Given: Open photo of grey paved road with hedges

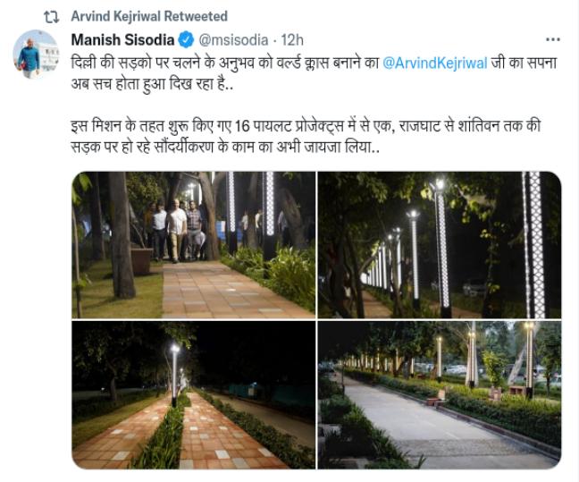Looking at the screenshot, I should click(440, 394).
